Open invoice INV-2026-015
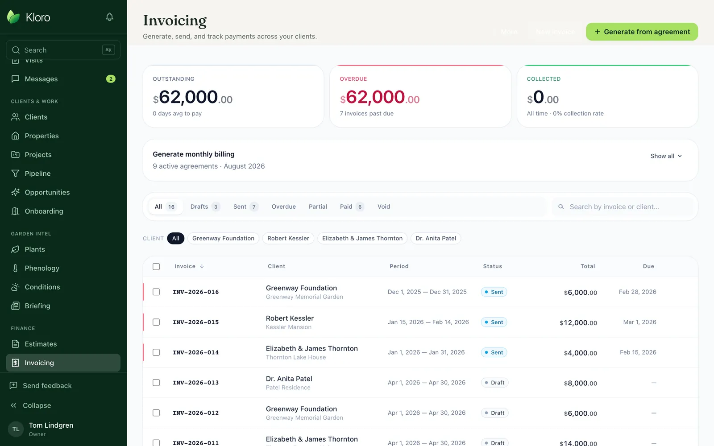This screenshot has width=714, height=446. pos(196,322)
